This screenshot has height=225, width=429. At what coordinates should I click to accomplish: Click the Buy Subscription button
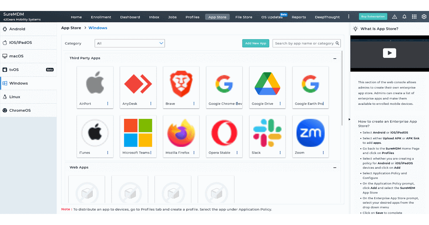point(373,17)
